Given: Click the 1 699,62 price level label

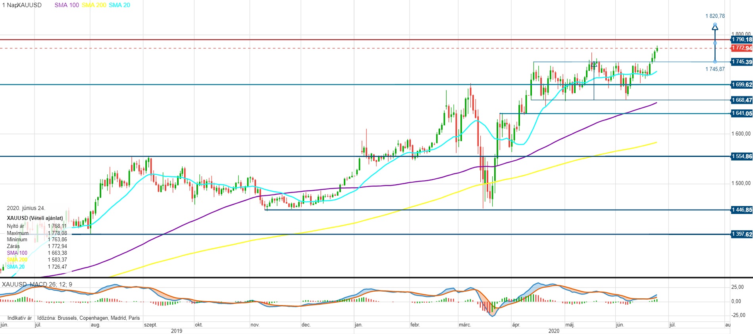Looking at the screenshot, I should [741, 84].
